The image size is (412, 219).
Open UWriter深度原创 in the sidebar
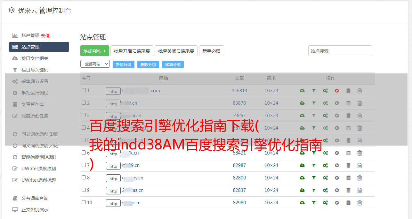tap(39, 169)
